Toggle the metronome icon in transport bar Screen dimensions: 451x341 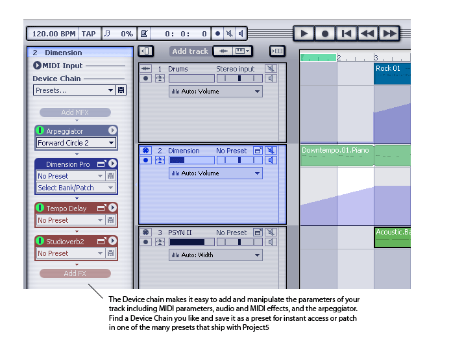(x=144, y=34)
